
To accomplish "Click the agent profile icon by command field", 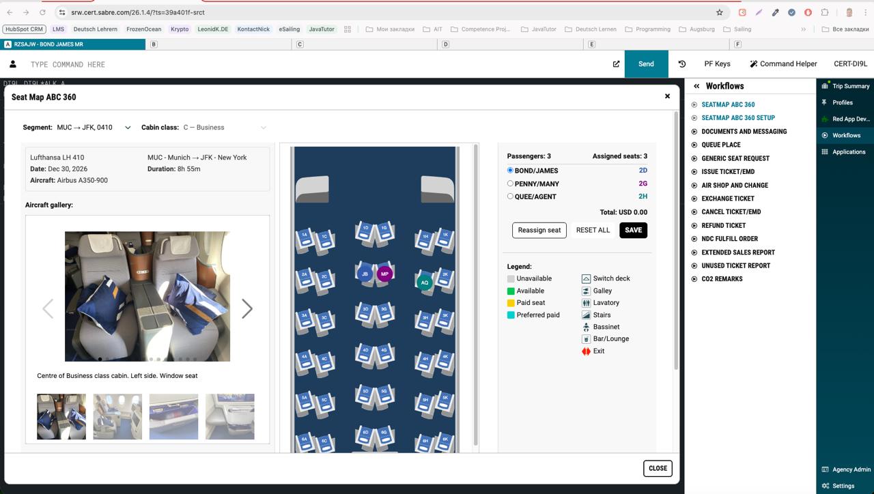I will (12, 64).
